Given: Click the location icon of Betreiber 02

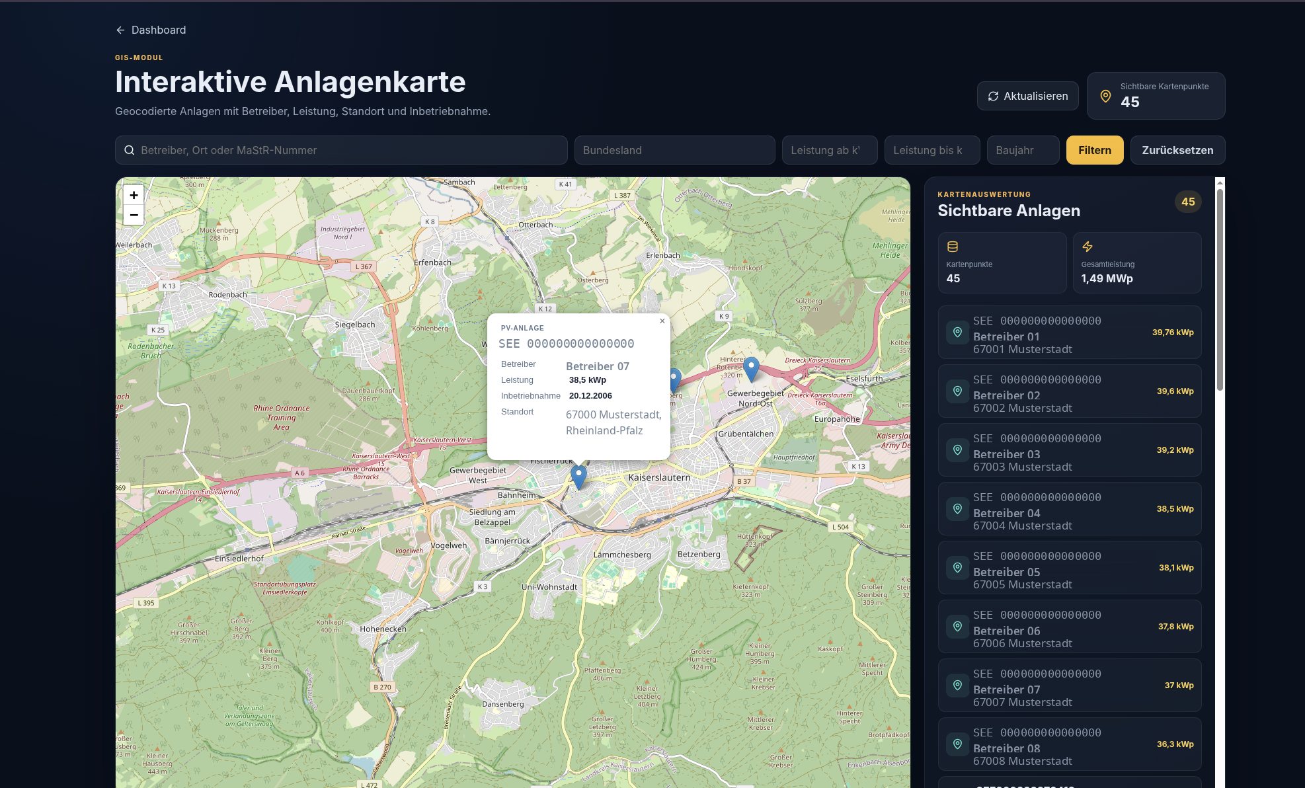Looking at the screenshot, I should tap(957, 391).
